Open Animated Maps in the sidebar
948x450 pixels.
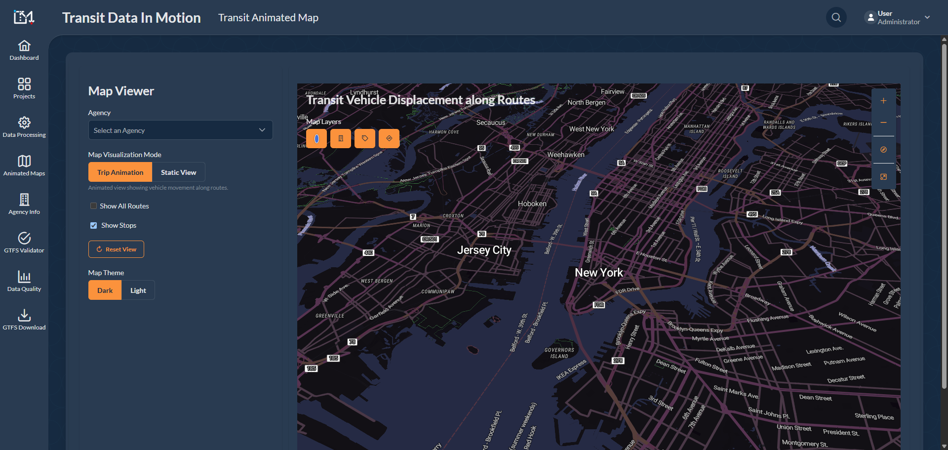tap(24, 165)
